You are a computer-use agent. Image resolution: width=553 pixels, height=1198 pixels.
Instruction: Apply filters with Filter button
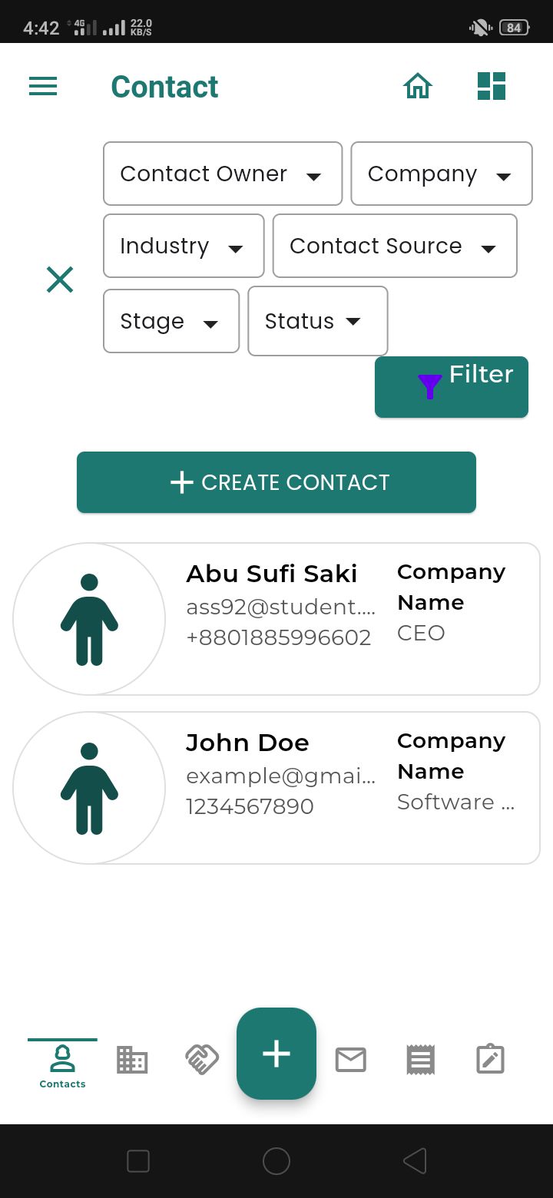(452, 387)
